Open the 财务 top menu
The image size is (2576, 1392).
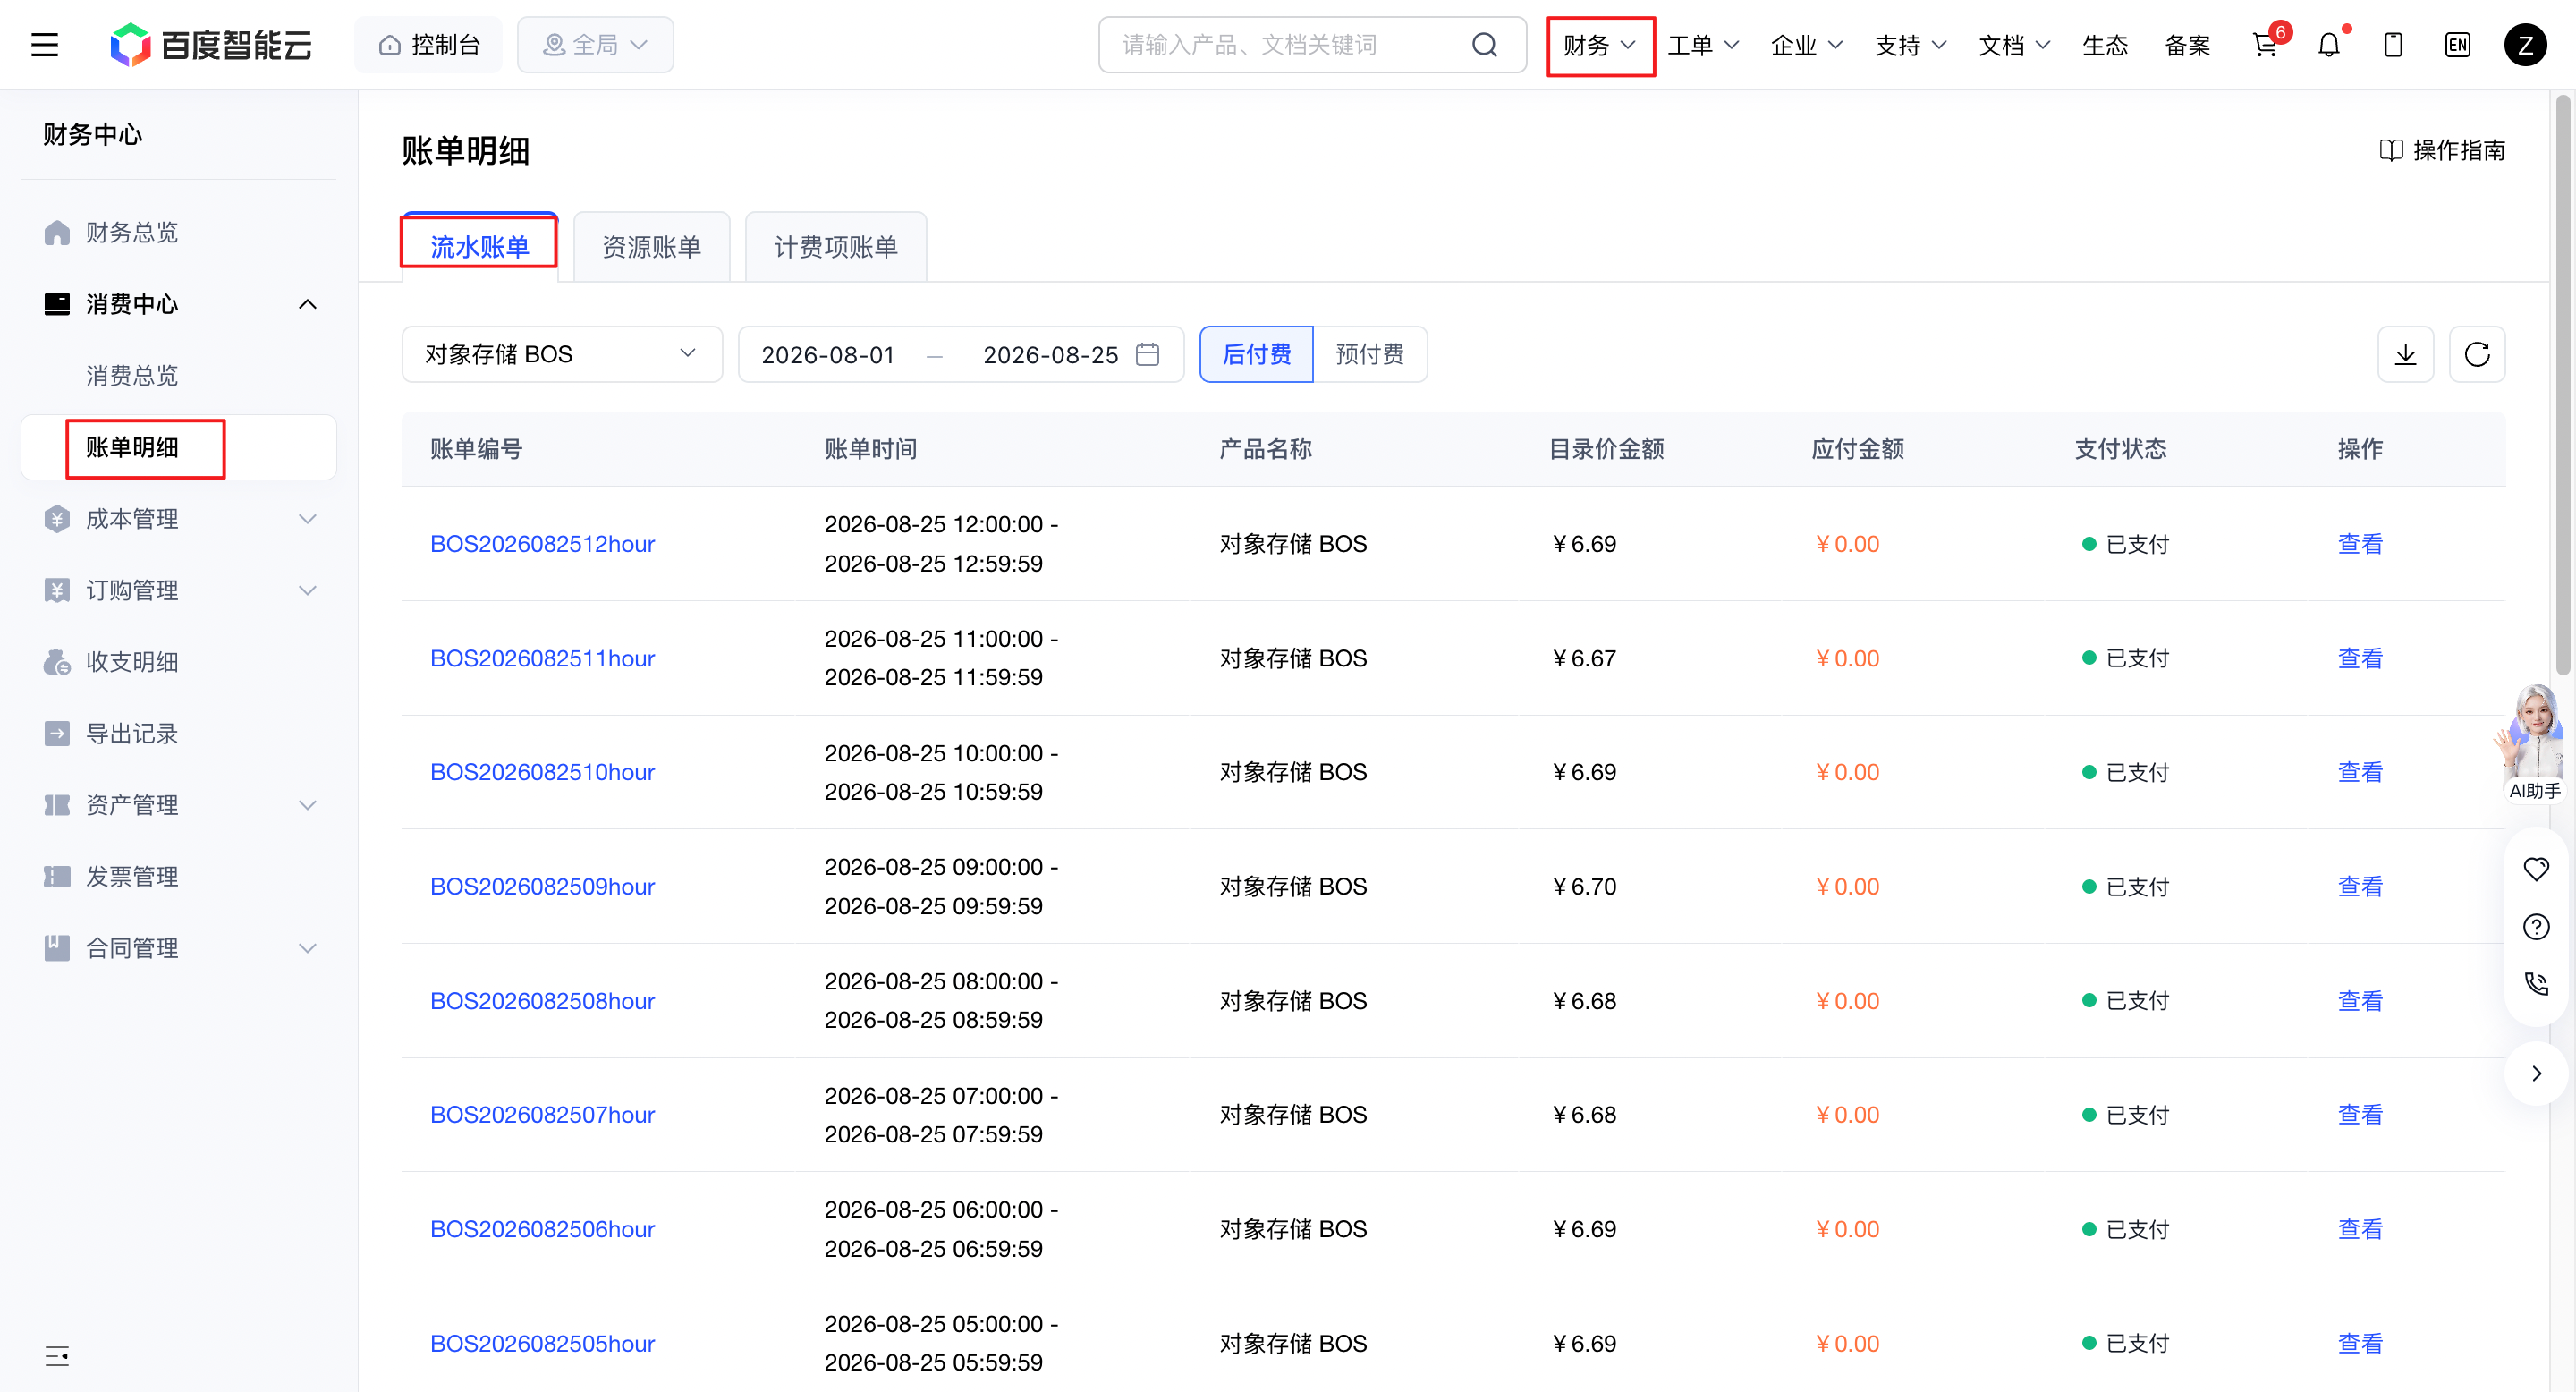tap(1600, 45)
